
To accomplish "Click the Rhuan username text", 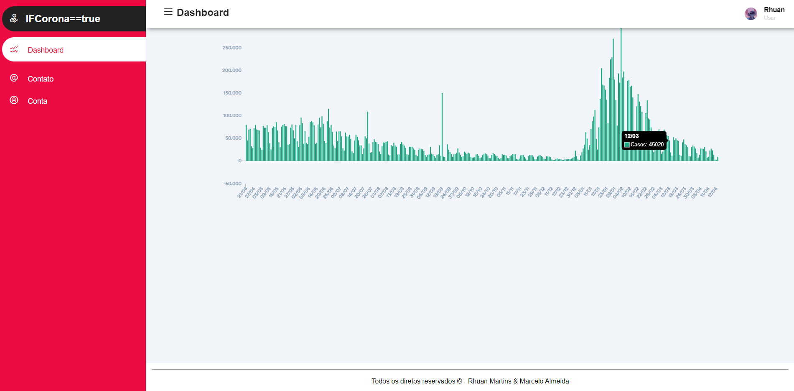I will click(x=774, y=10).
